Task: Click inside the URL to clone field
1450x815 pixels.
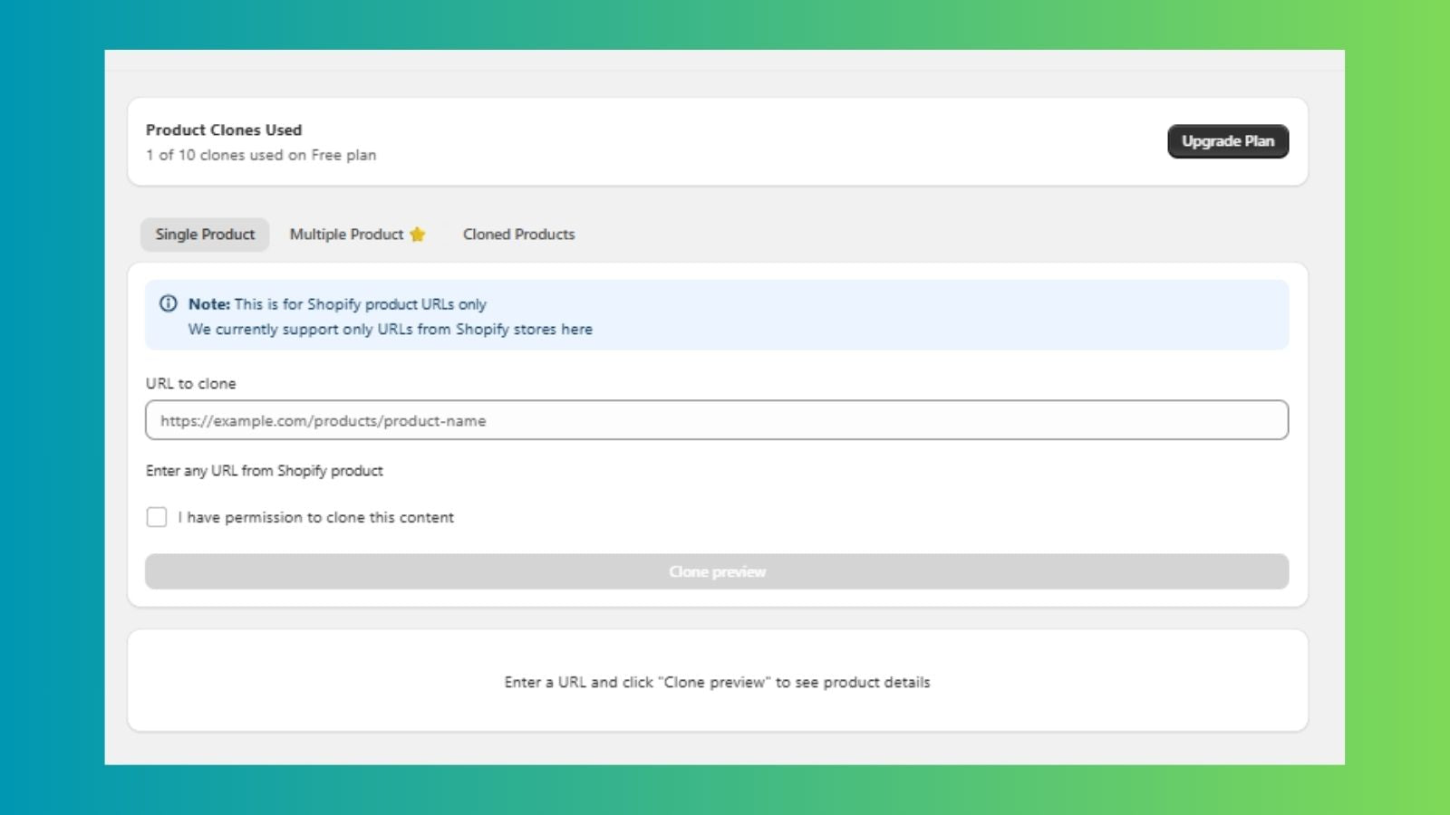Action: pos(716,420)
